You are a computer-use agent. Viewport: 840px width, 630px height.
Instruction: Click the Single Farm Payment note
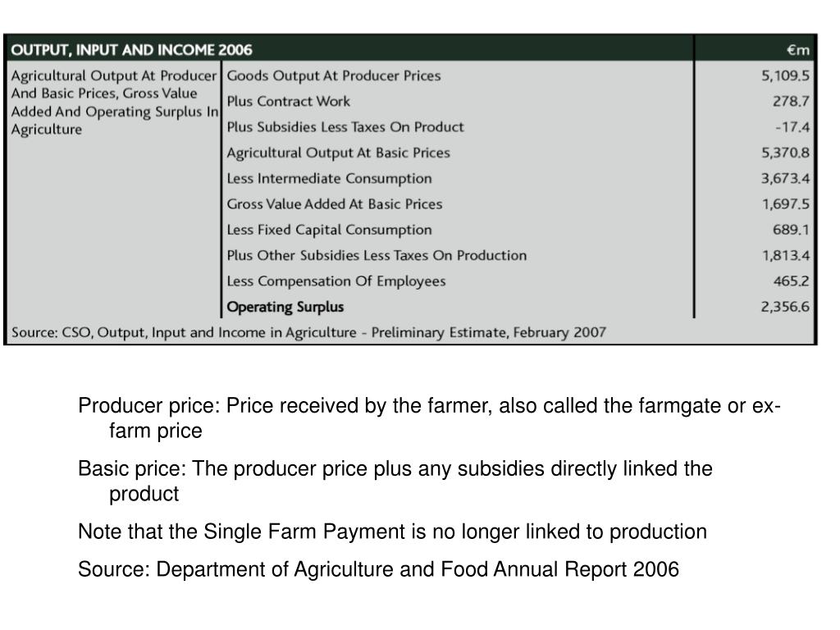(x=392, y=532)
